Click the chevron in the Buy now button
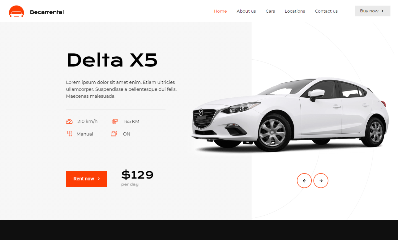The width and height of the screenshot is (398, 240). coord(383,11)
